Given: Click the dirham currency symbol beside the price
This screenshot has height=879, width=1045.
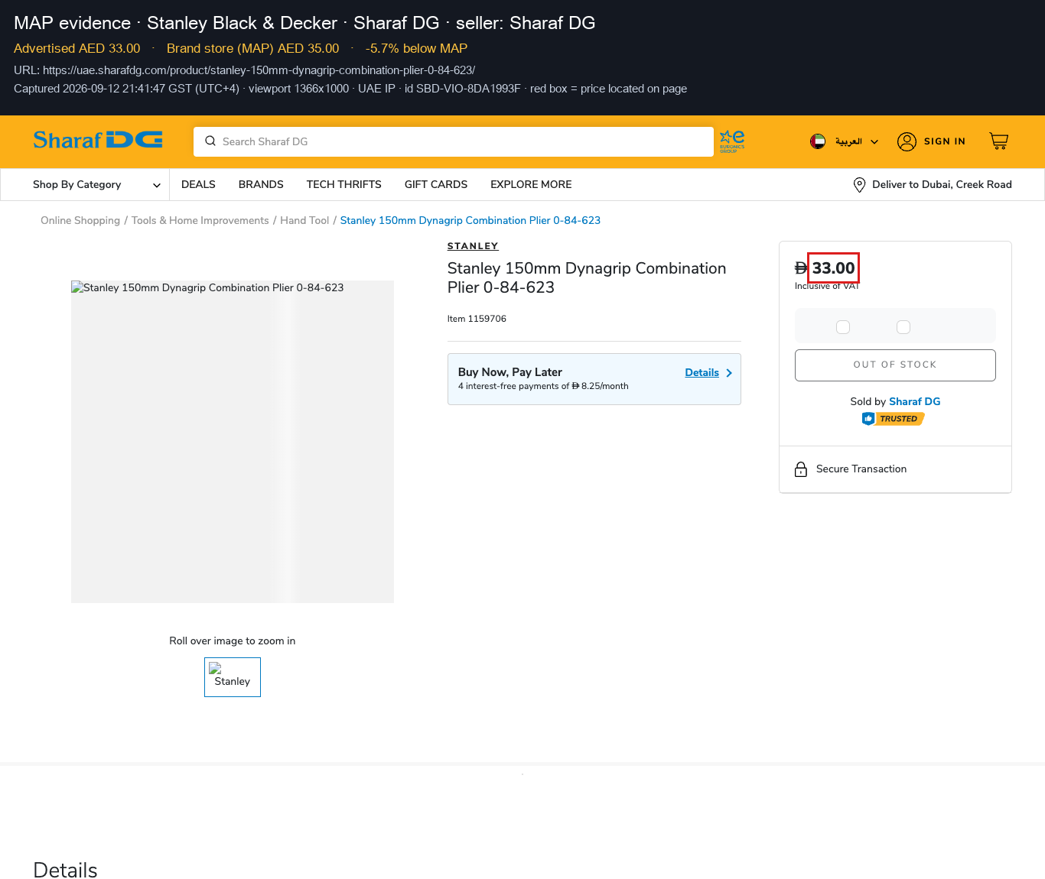Looking at the screenshot, I should click(x=801, y=268).
